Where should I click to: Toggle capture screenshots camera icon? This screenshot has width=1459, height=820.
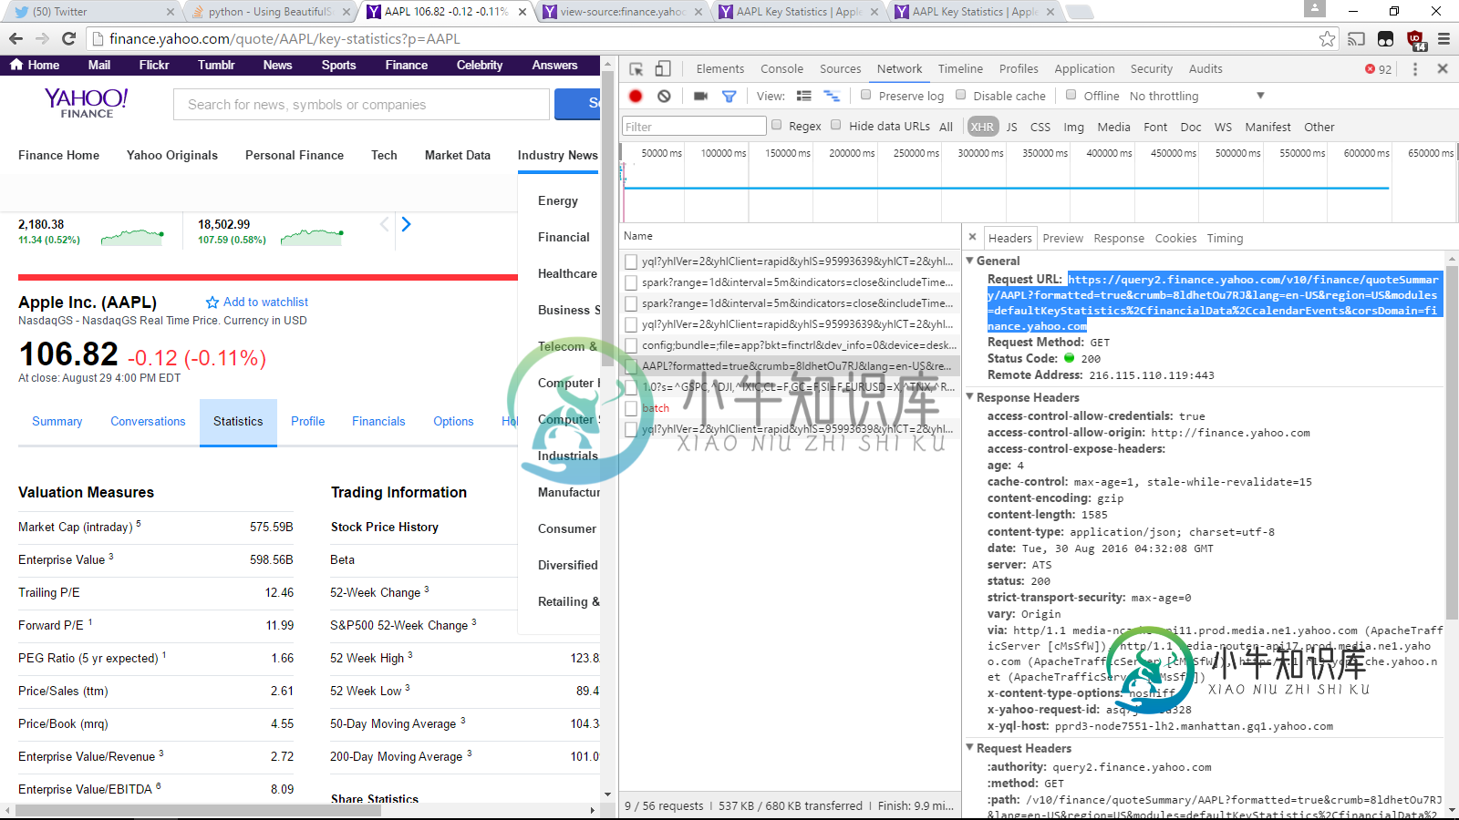click(x=700, y=96)
